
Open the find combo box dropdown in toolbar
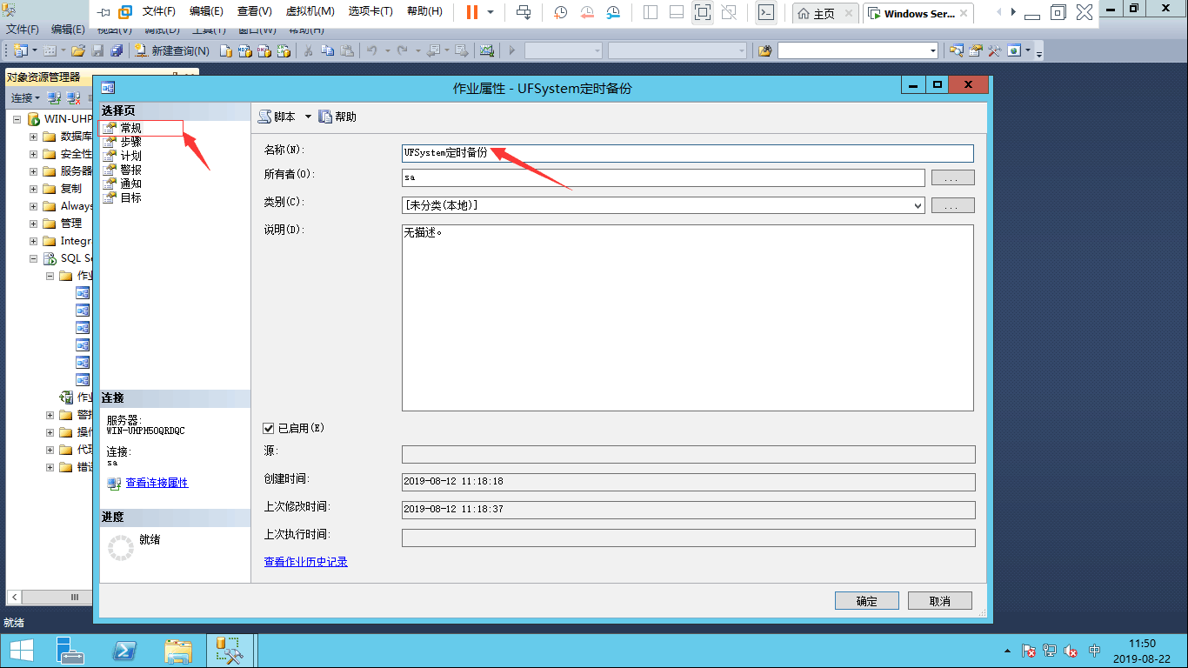[932, 50]
